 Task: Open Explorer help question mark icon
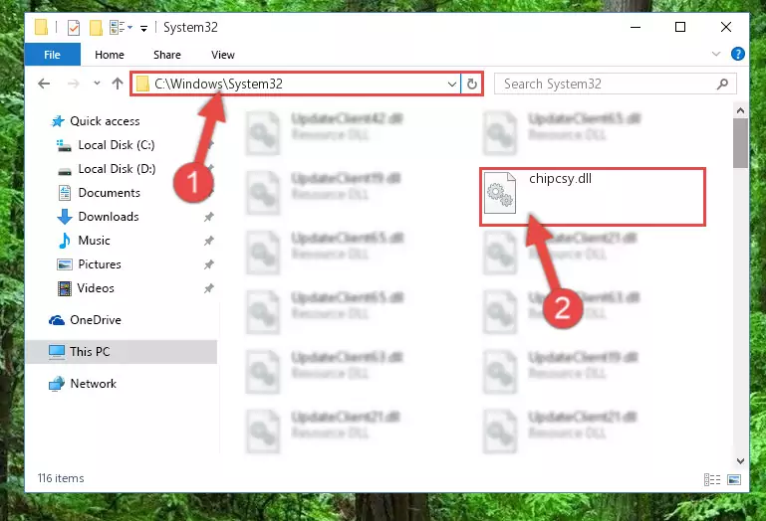pos(738,54)
